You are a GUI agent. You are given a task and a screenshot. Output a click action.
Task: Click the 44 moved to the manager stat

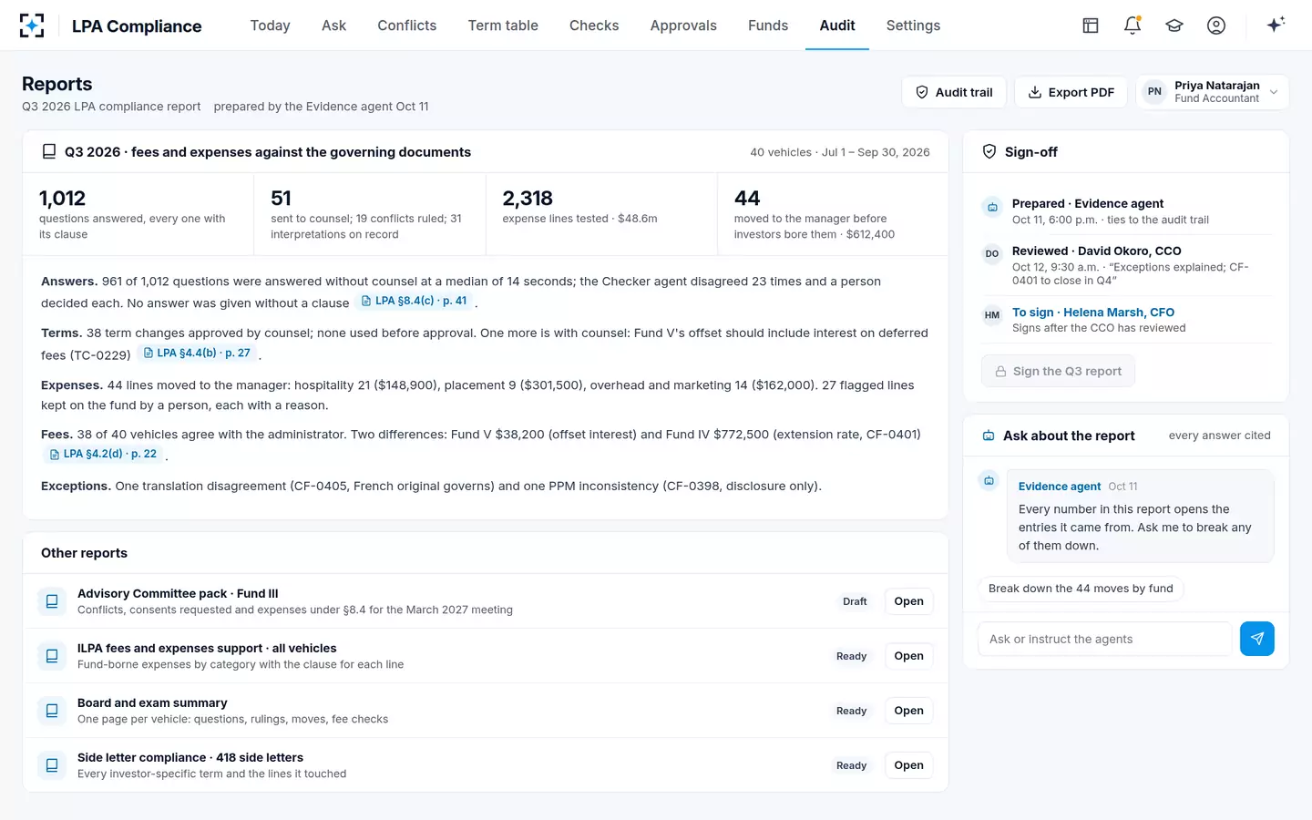click(x=833, y=214)
